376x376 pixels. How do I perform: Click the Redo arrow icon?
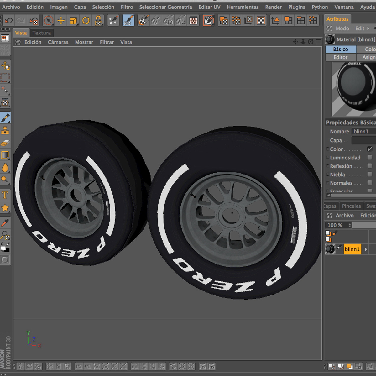click(21, 21)
